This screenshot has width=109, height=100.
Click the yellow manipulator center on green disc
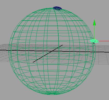pos(94,39)
